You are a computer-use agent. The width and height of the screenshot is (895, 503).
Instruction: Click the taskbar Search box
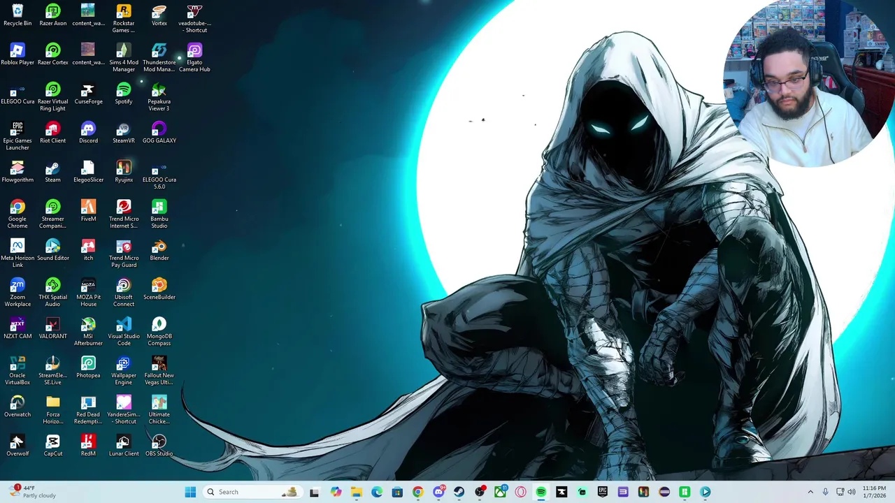253,492
